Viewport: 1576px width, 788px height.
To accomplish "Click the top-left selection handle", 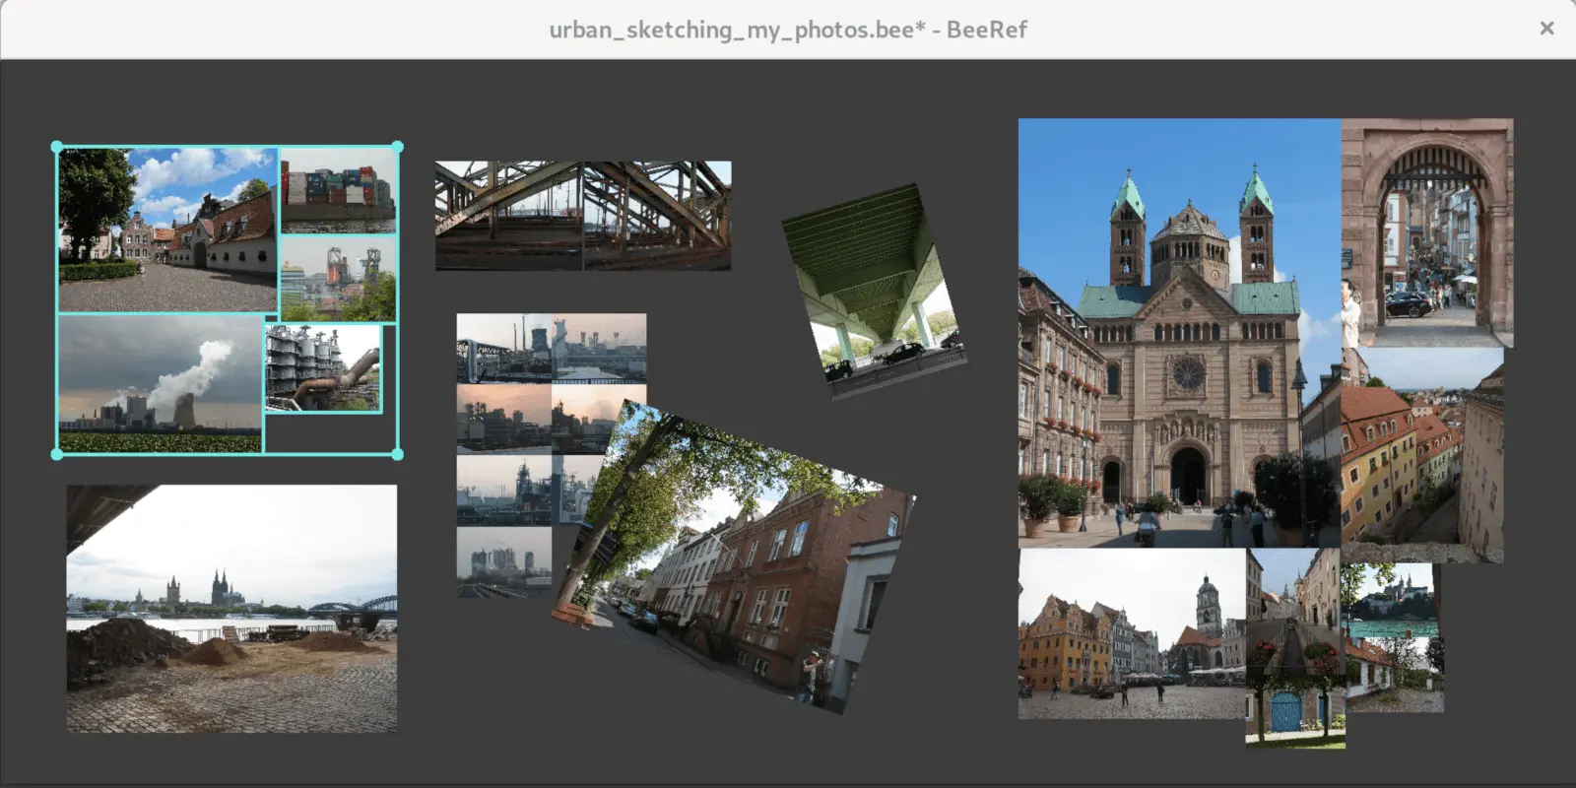I will pyautogui.click(x=57, y=147).
